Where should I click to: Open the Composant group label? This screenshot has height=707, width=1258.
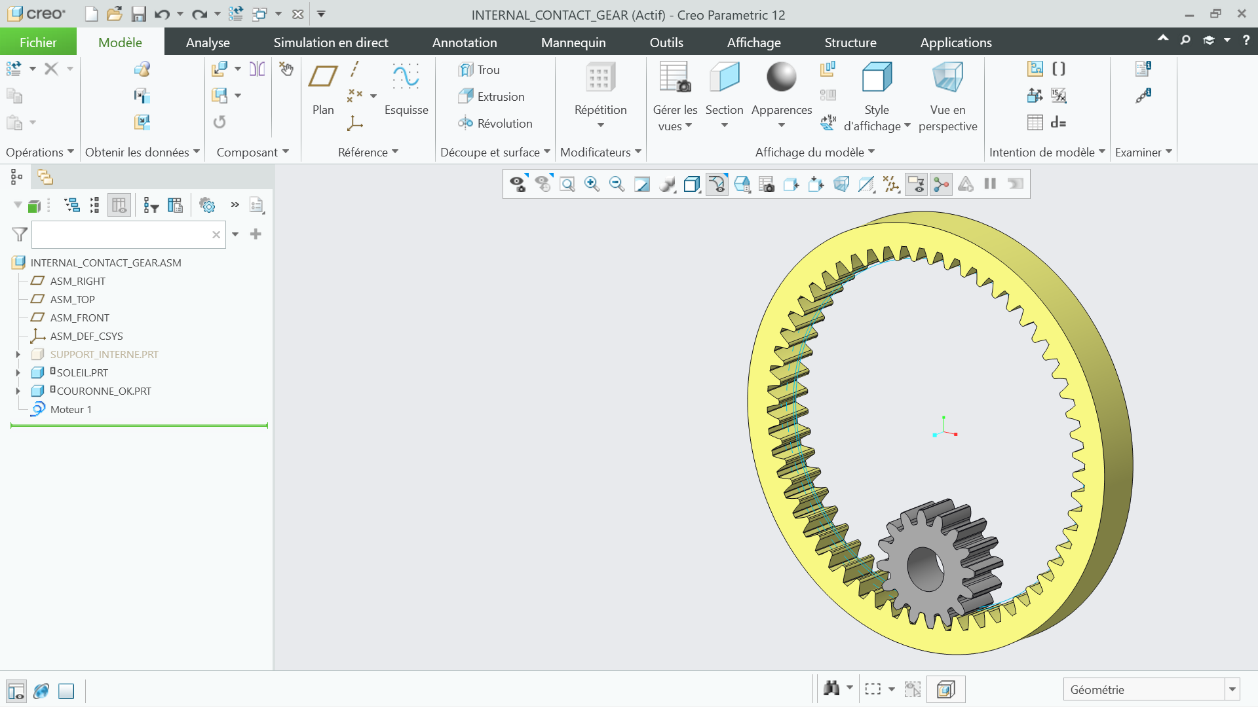[x=253, y=153]
